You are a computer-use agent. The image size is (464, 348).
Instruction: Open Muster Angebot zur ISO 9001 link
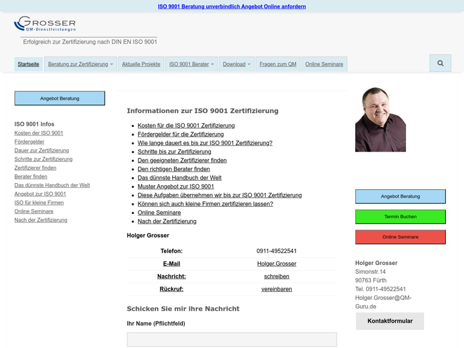click(176, 187)
